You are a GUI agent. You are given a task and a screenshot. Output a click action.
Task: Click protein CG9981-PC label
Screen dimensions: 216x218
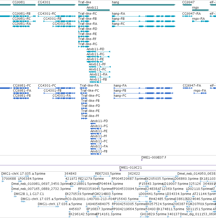pyautogui.click(x=22, y=86)
